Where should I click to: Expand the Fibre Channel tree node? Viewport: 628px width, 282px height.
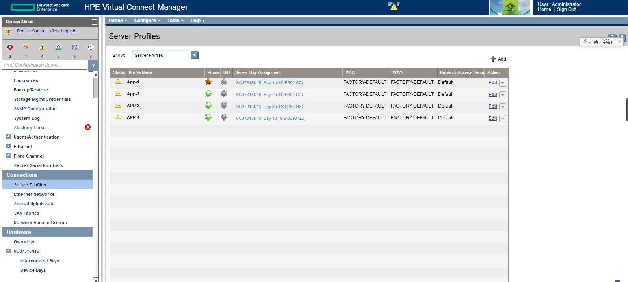[x=9, y=156]
